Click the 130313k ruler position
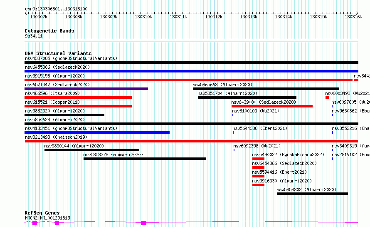The image size is (370, 227). click(x=249, y=17)
